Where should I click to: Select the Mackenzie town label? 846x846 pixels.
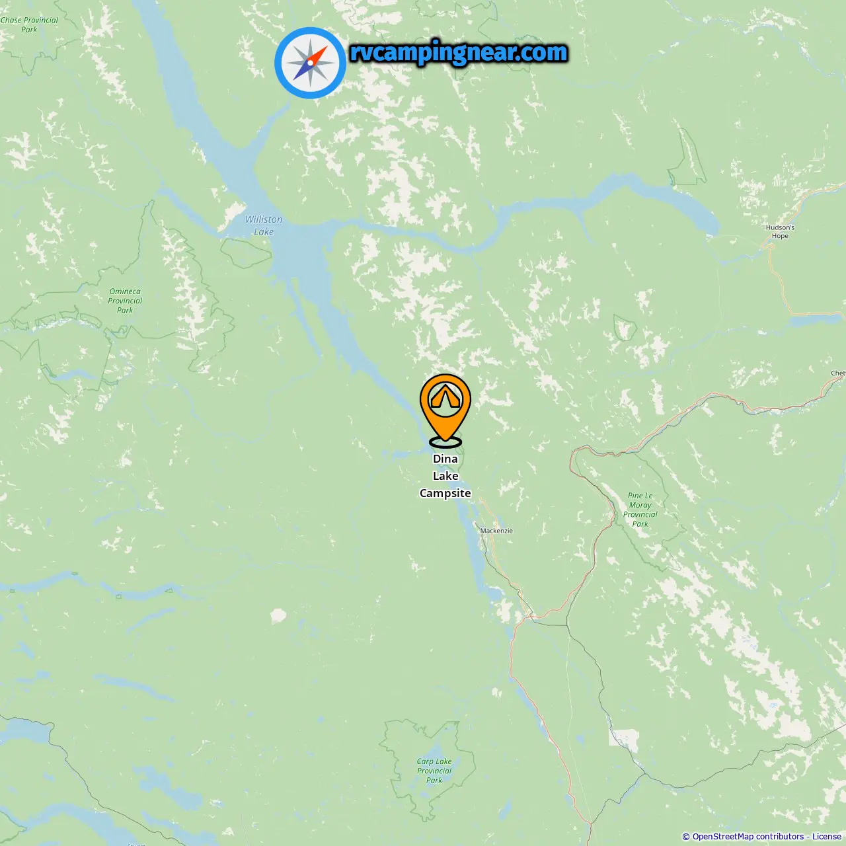click(496, 531)
